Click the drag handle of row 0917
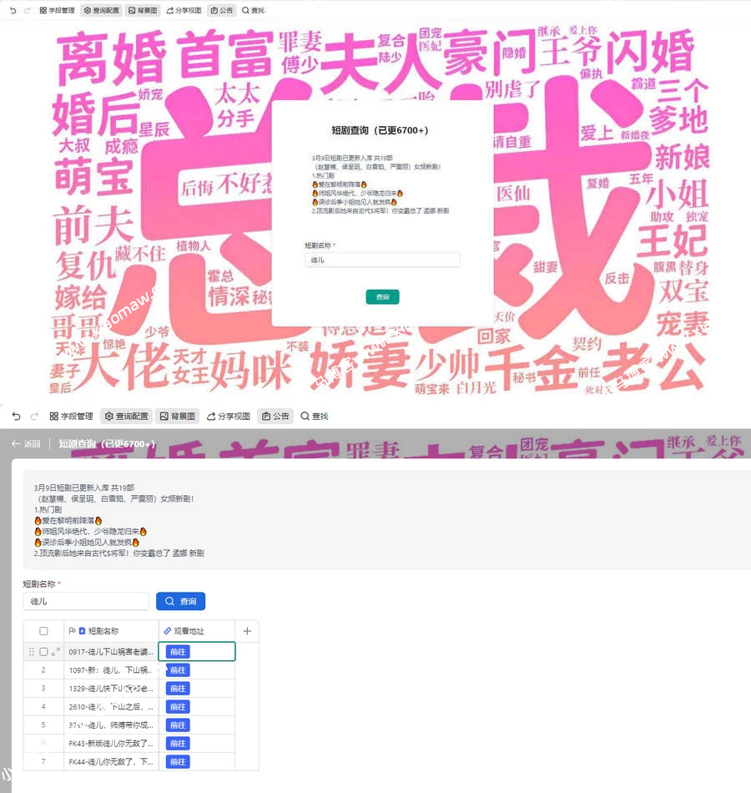This screenshot has width=751, height=793. point(32,652)
